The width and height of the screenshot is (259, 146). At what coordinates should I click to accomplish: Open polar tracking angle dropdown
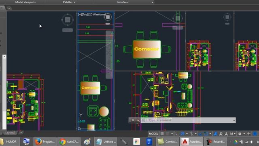(187, 134)
